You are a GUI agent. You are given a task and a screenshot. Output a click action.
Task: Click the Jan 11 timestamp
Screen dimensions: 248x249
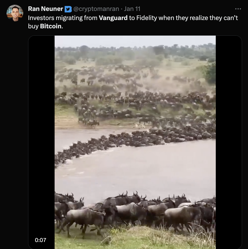pos(132,9)
